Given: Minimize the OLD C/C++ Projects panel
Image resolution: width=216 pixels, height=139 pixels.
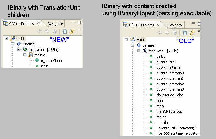Looking at the screenshot, I should 193,23.
